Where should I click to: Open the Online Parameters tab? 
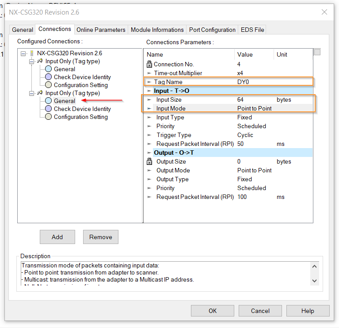tap(101, 30)
